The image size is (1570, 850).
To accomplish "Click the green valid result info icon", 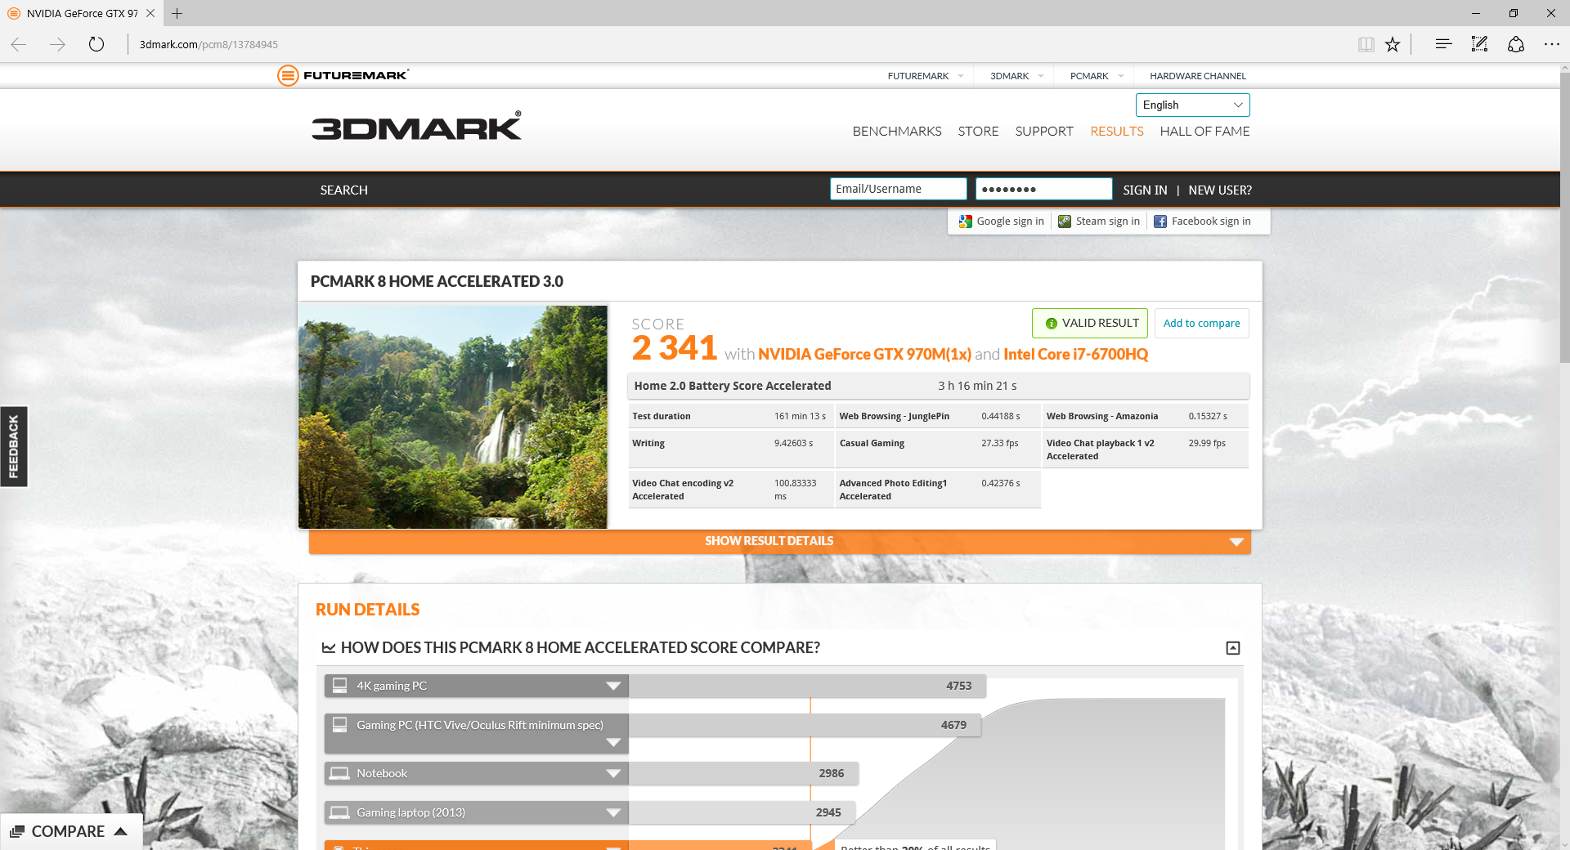I will 1052,324.
